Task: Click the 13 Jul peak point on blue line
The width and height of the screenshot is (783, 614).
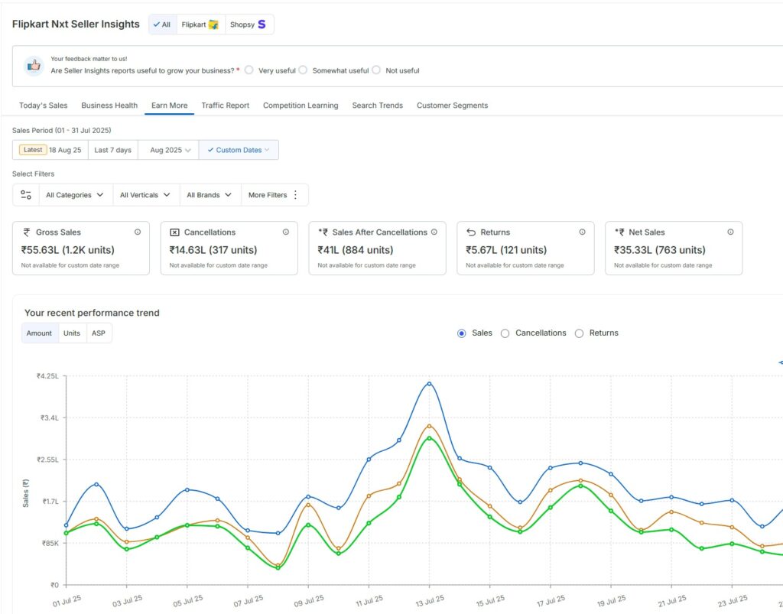Action: click(x=429, y=384)
